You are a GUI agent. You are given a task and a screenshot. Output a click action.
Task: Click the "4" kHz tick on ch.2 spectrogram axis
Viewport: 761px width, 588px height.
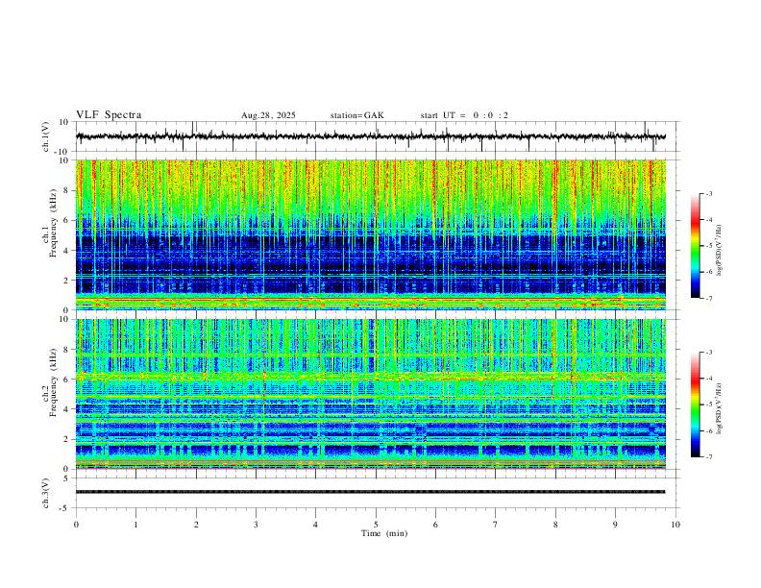point(66,409)
